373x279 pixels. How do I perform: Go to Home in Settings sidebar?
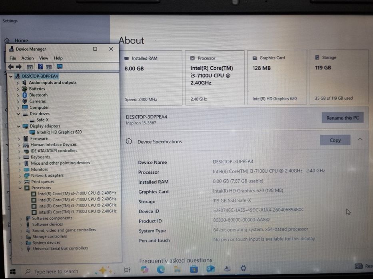tap(21, 40)
